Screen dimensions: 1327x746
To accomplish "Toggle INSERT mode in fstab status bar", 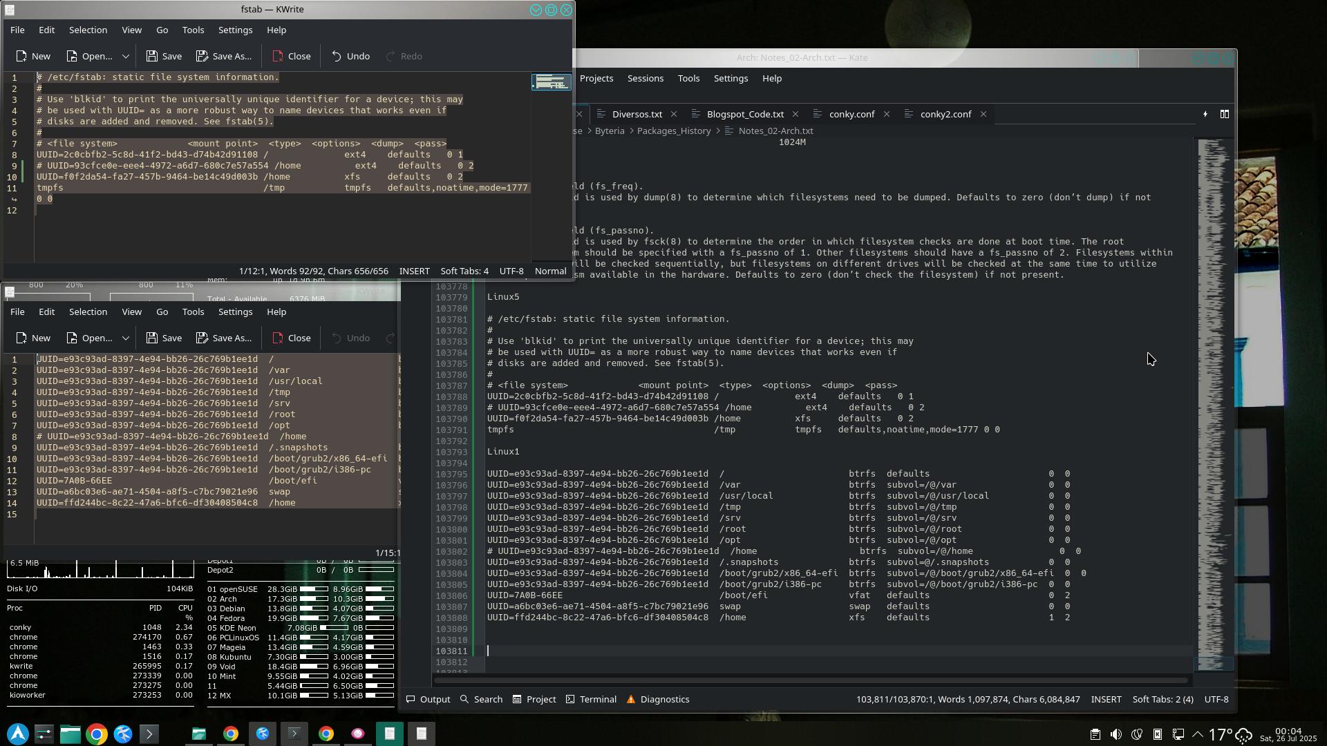I will tap(414, 271).
